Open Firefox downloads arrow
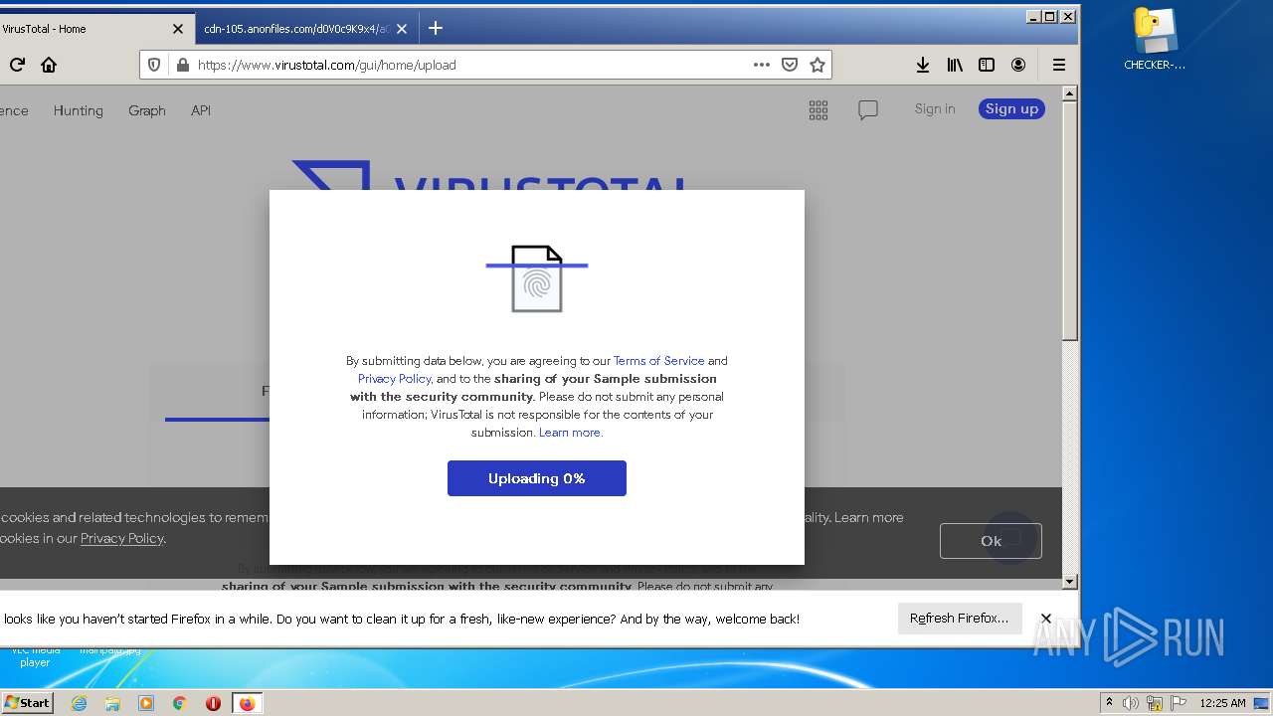This screenshot has height=716, width=1273. 923,65
